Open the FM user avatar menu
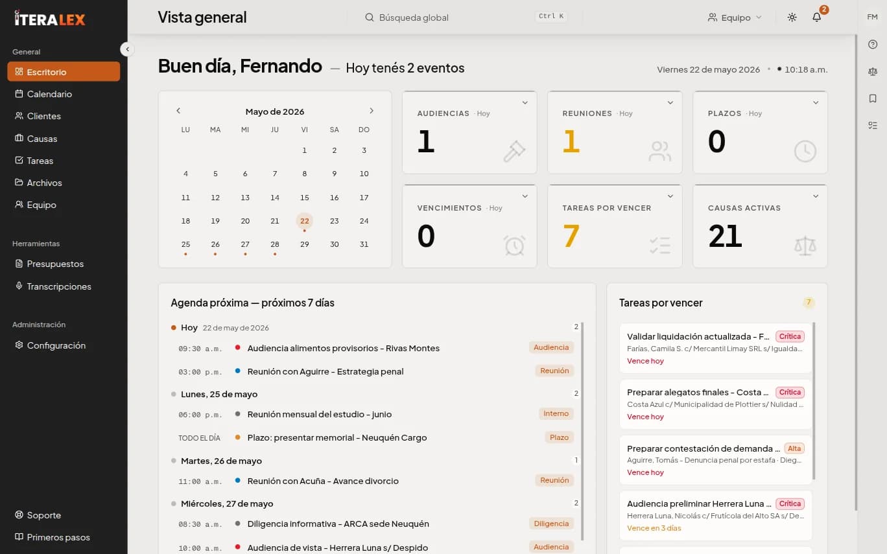Screen dimensions: 887x554 point(872,17)
